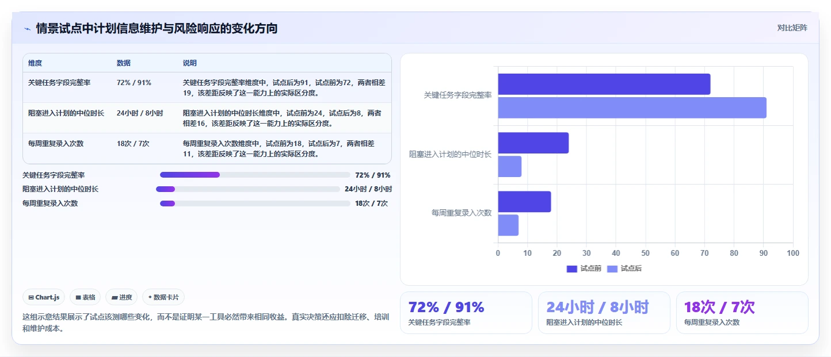This screenshot has width=831, height=357.
Task: Click the 试点后 legend color box
Action: coord(612,269)
